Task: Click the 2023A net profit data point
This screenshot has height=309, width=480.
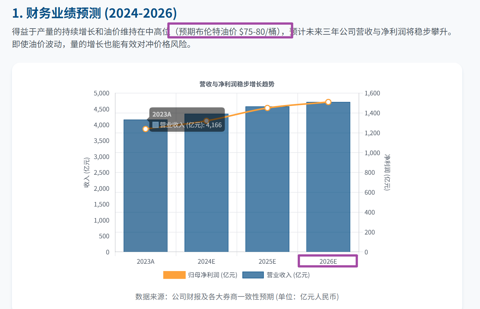Action: [146, 129]
